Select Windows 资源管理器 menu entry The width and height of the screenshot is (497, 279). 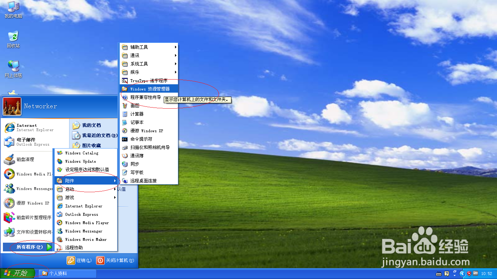(149, 89)
